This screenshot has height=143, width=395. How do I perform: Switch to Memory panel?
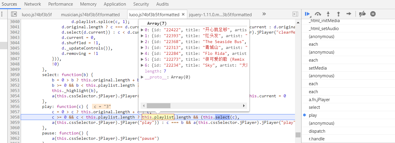click(x=88, y=4)
